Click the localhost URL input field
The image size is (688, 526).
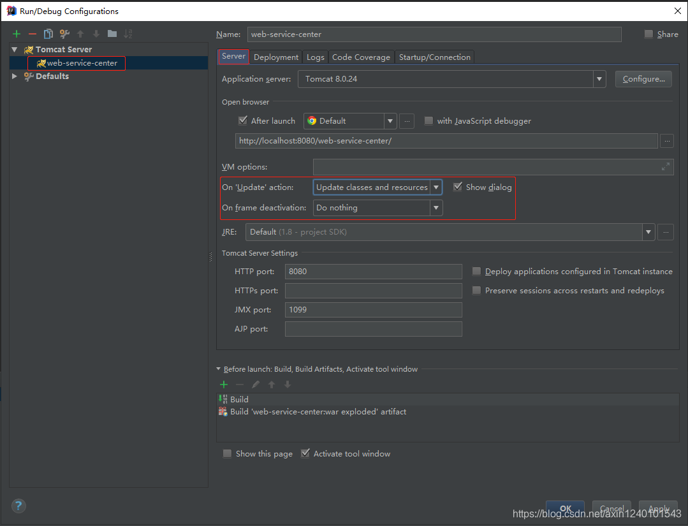click(x=446, y=142)
